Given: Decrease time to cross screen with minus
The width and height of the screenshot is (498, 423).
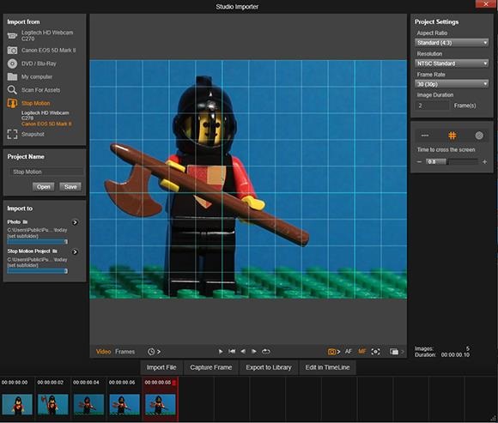Looking at the screenshot, I should tap(419, 162).
